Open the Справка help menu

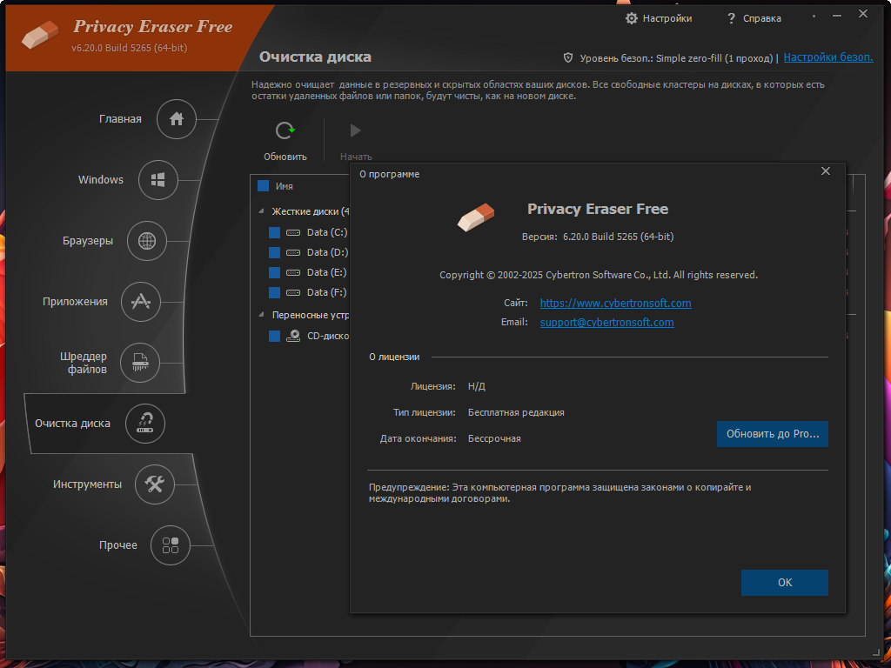754,18
